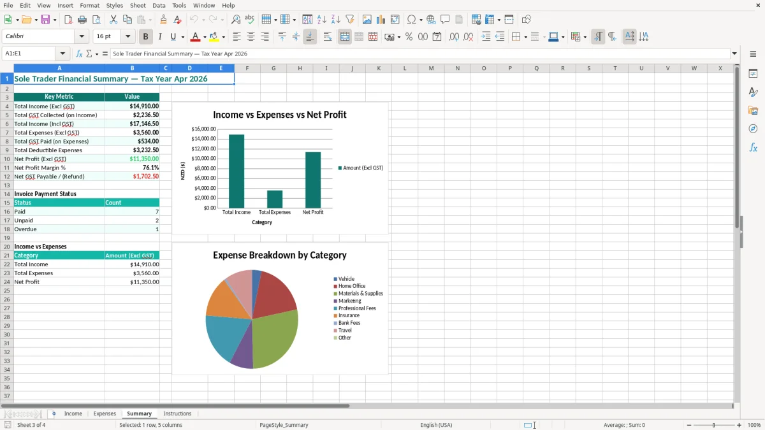Image resolution: width=765 pixels, height=430 pixels.
Task: Save the document with the Save icon
Action: pos(45,20)
